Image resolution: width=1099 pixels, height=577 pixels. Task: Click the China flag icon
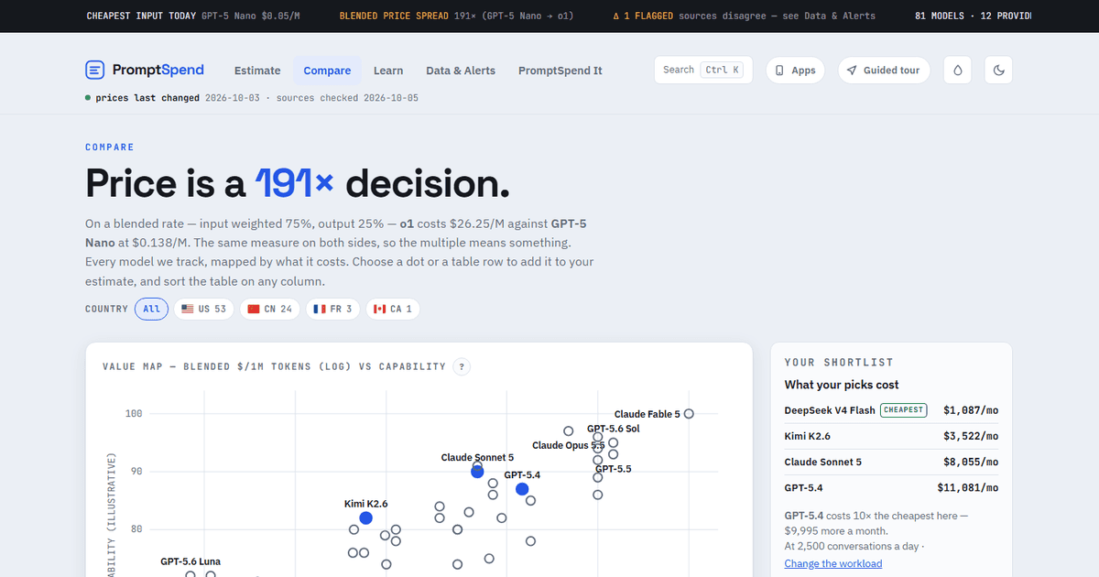[254, 310]
